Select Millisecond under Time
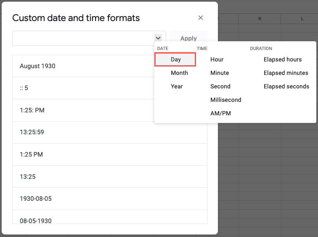Screen dimensions: 318x237 pyautogui.click(x=226, y=100)
